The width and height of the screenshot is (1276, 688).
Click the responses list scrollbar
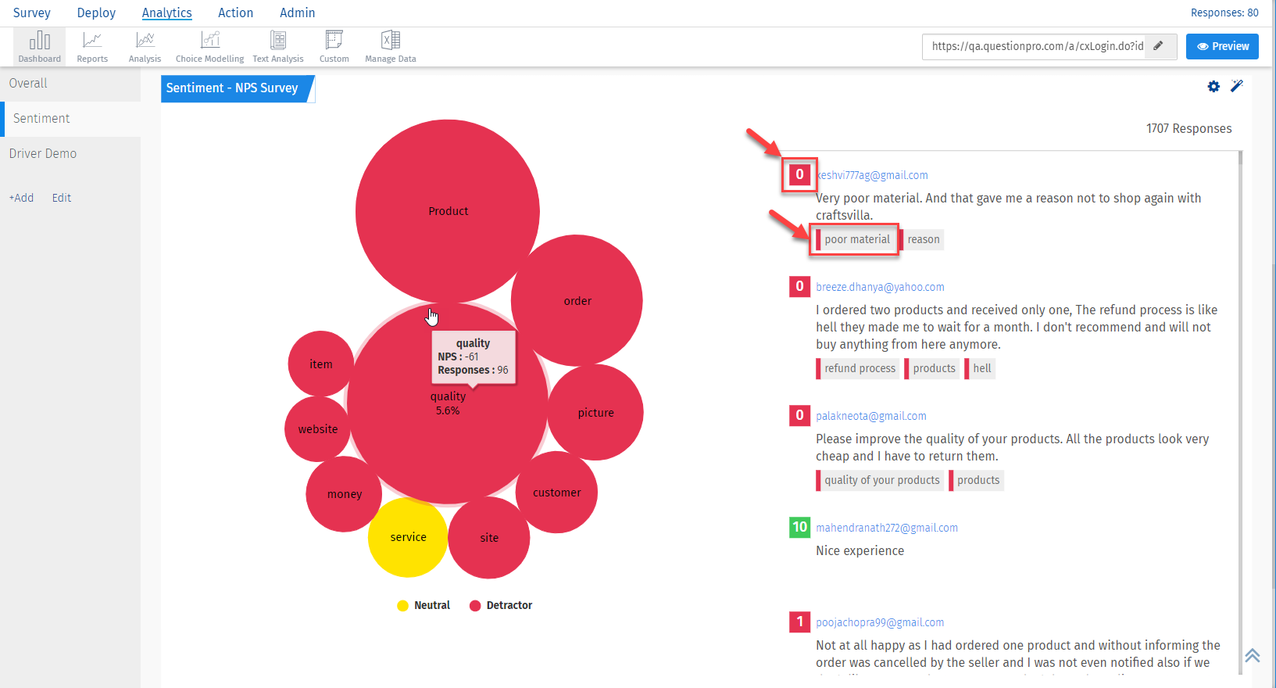pos(1240,412)
